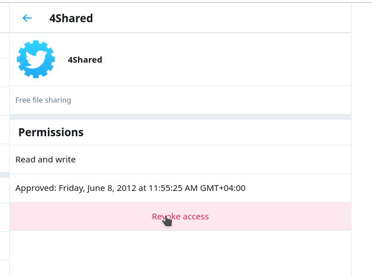Click the Approved label text
The image size is (372, 277).
36,188
